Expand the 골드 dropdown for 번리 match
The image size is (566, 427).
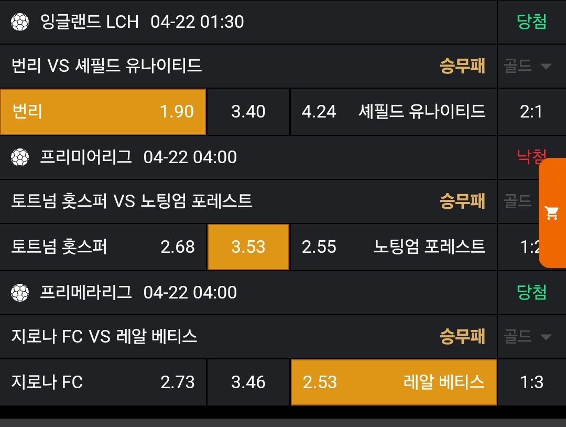coord(528,66)
